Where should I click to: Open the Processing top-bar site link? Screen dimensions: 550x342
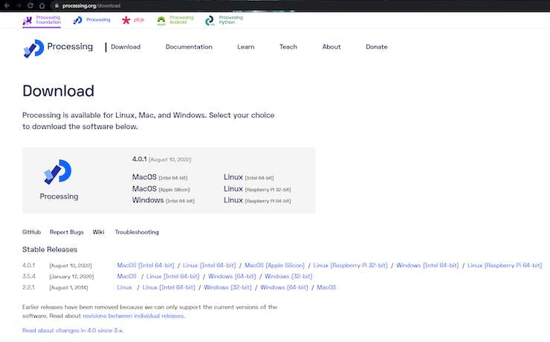pos(91,20)
